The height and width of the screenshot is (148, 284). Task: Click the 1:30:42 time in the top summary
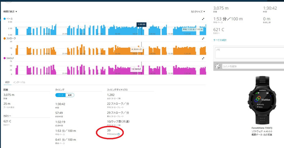pyautogui.click(x=270, y=8)
